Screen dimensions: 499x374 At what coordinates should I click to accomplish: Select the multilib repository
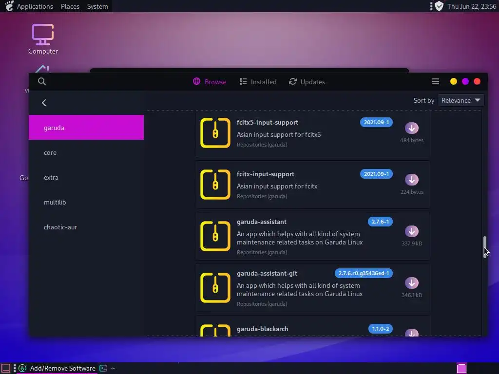coord(86,202)
